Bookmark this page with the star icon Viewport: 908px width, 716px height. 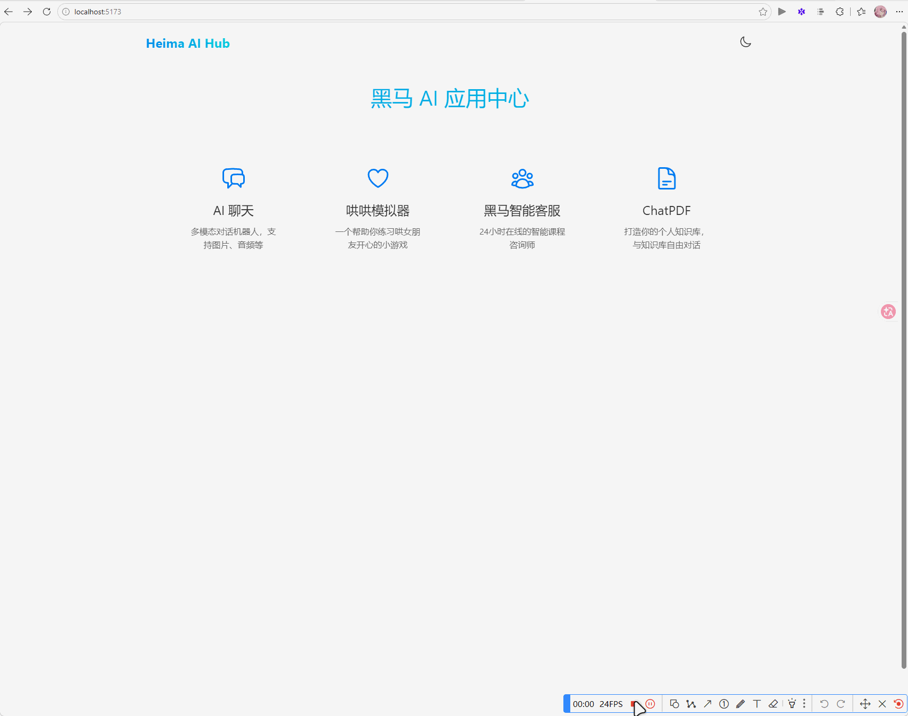763,12
